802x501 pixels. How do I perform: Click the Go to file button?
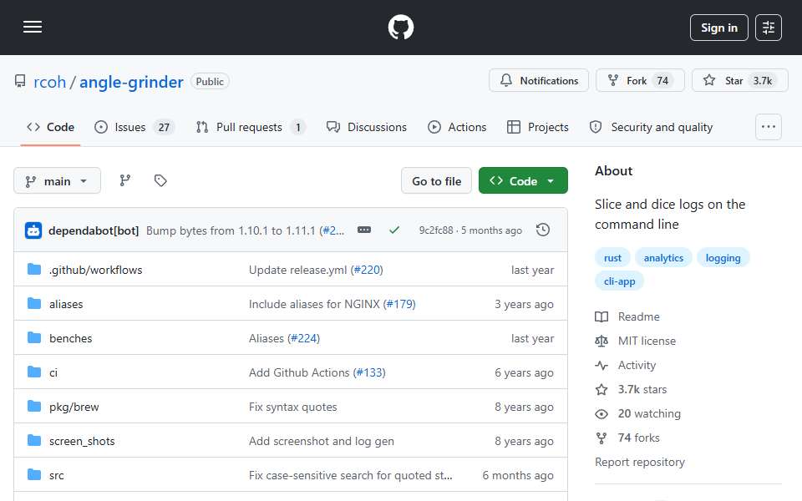tap(436, 180)
